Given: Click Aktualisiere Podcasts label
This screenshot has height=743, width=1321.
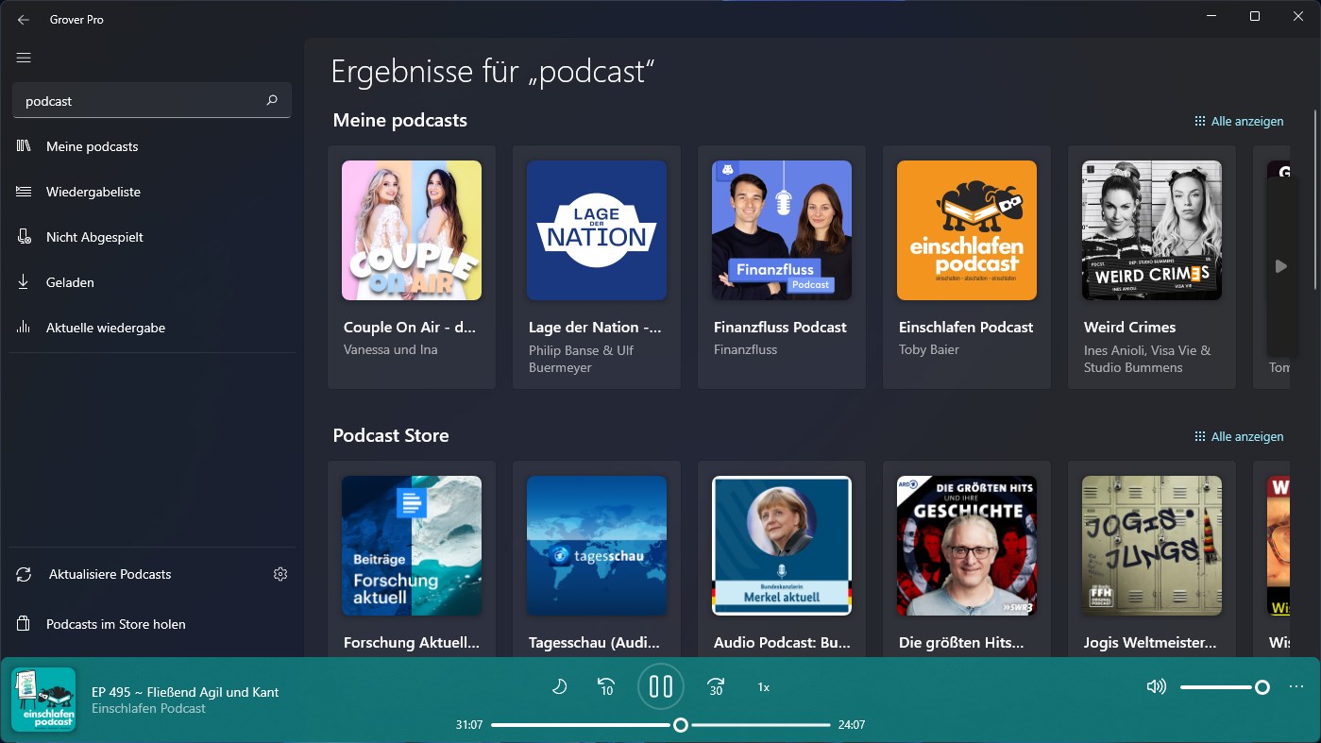Looking at the screenshot, I should (x=110, y=574).
